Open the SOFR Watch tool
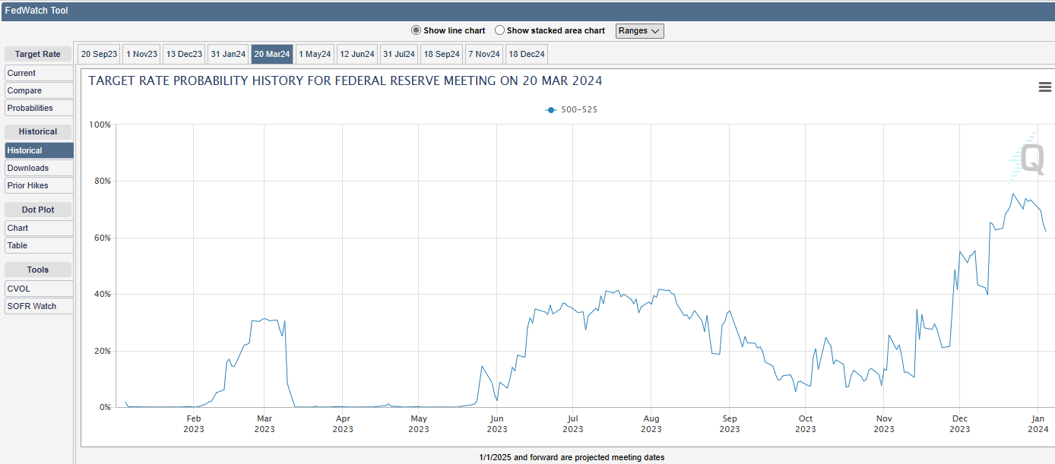Viewport: 1055px width, 464px height. [x=39, y=306]
